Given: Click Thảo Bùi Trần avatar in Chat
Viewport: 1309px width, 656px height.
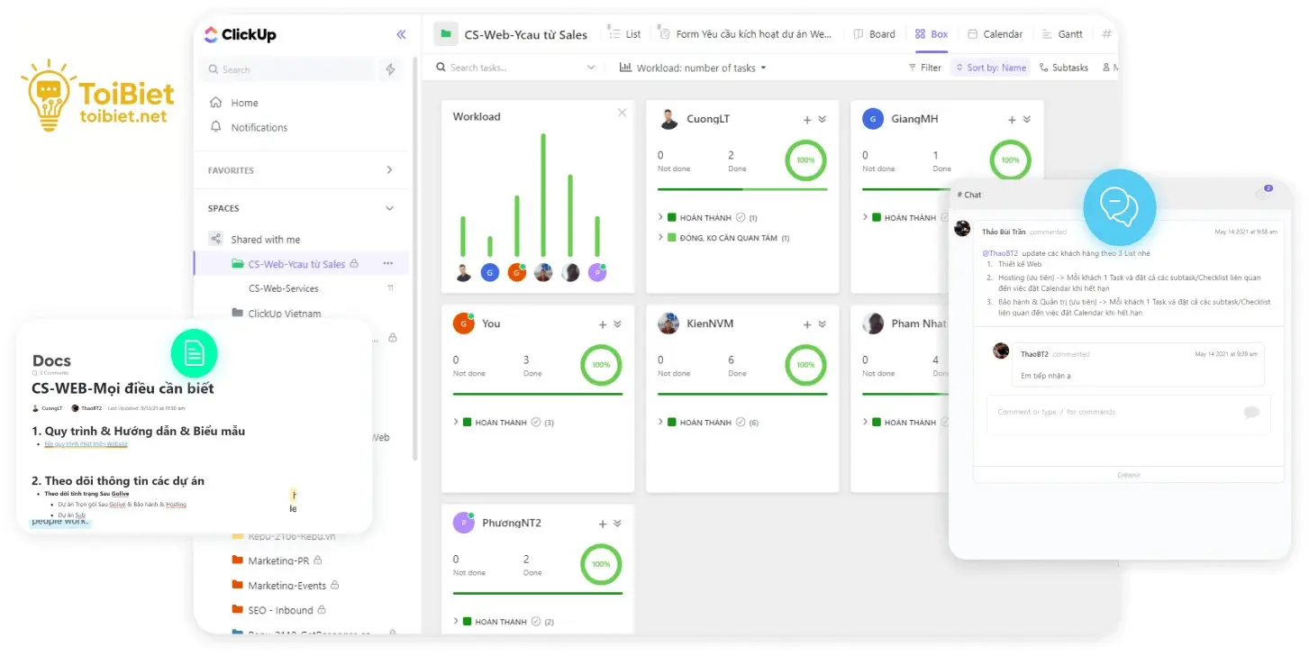Looking at the screenshot, I should tap(962, 229).
